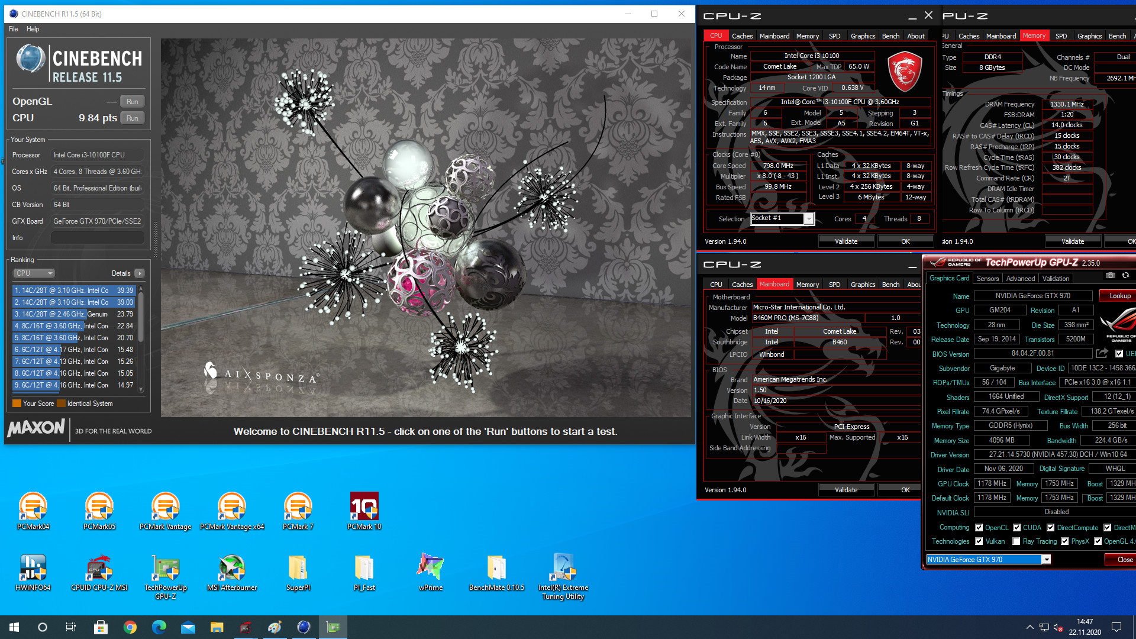Toggle the OpenCL checkbox in GPU-Z

click(979, 528)
